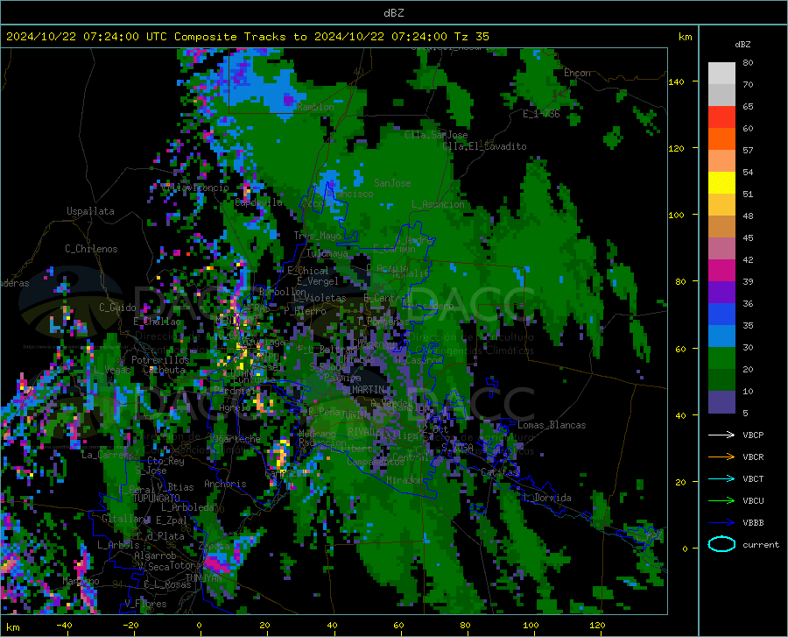788x637 pixels.
Task: Click the SanJose map label
Action: [392, 183]
